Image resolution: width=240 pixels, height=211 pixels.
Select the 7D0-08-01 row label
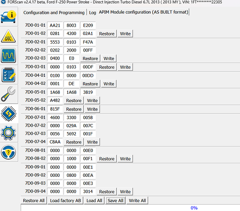coord(36,150)
